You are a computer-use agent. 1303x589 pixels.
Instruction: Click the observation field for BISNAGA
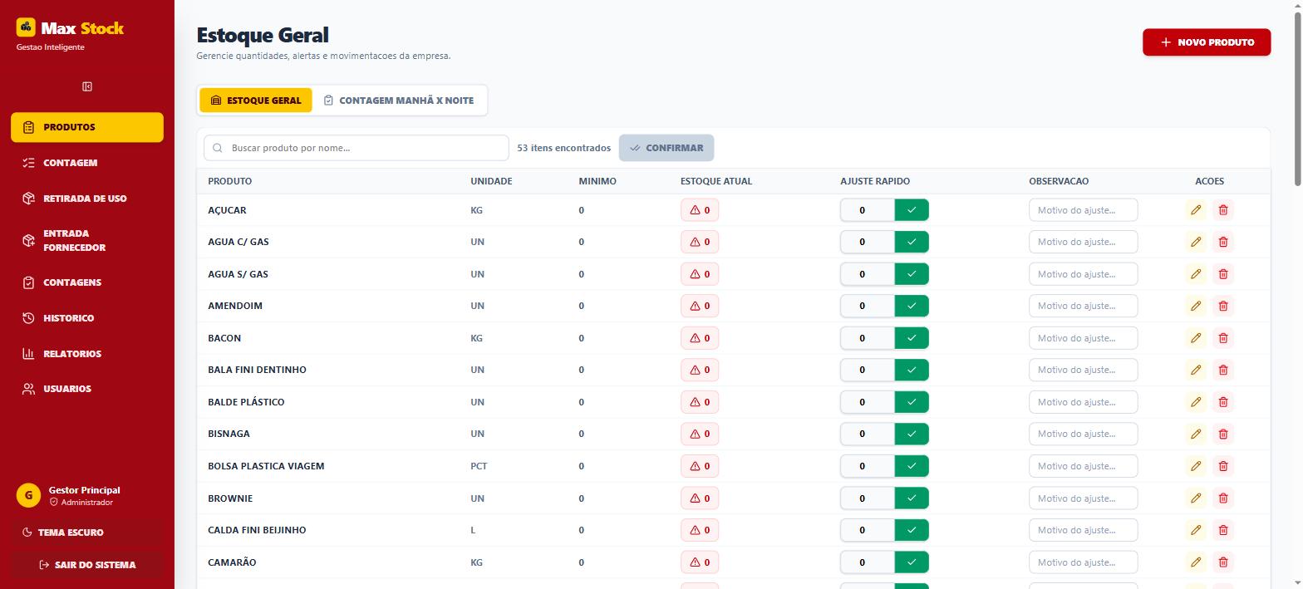[x=1083, y=434]
